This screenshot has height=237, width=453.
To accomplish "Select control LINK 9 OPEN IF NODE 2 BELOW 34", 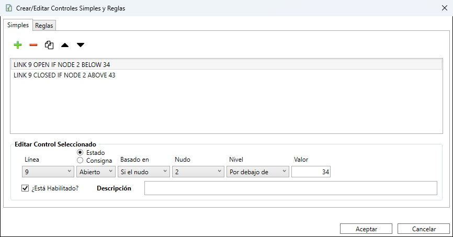I will [226, 64].
